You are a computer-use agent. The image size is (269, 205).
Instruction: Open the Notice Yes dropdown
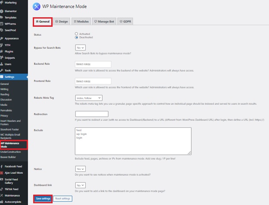(80, 169)
